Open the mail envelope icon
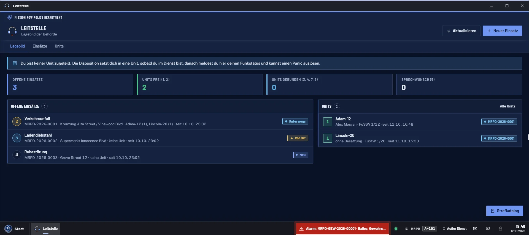 [475, 229]
